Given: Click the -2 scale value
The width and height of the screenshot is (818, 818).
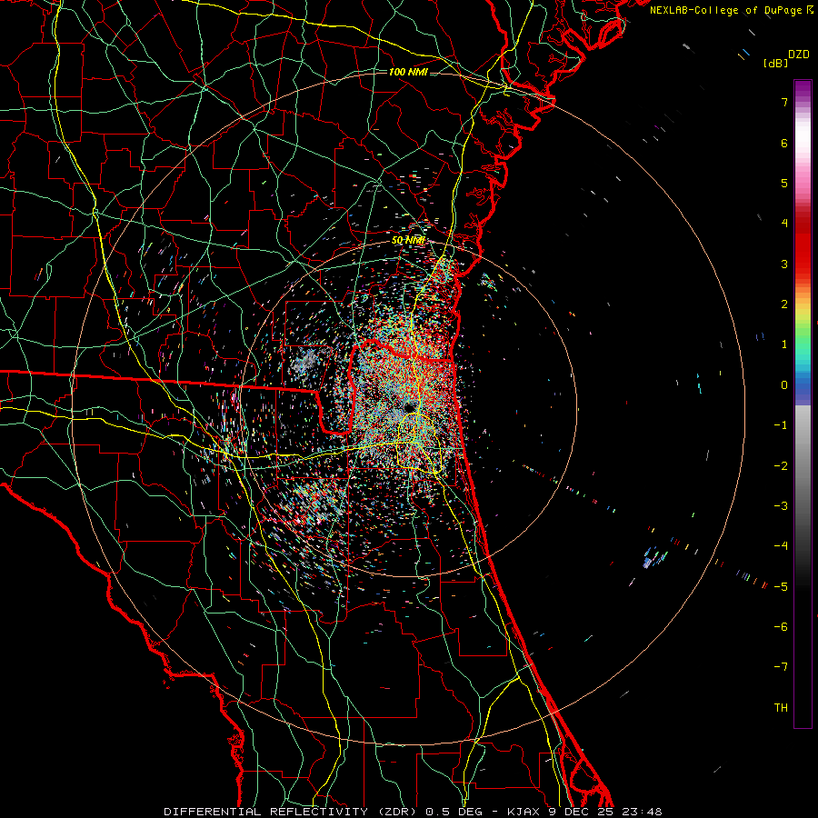Looking at the screenshot, I should [781, 465].
